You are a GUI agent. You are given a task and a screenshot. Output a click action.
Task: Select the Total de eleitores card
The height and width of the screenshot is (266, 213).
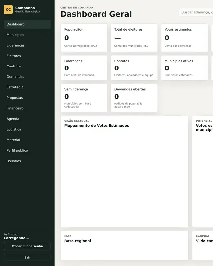pos(134,38)
